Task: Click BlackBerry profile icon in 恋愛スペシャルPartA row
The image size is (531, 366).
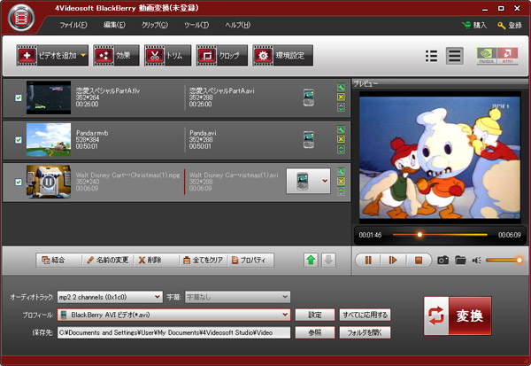Action: coord(309,97)
